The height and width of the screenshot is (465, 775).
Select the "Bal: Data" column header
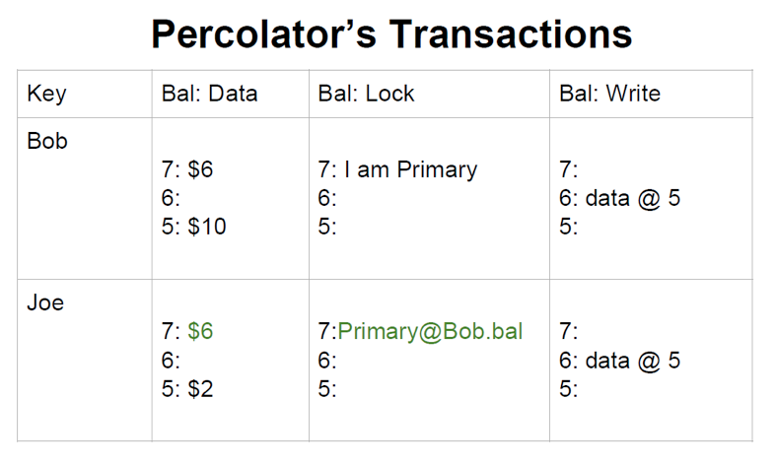coord(209,95)
